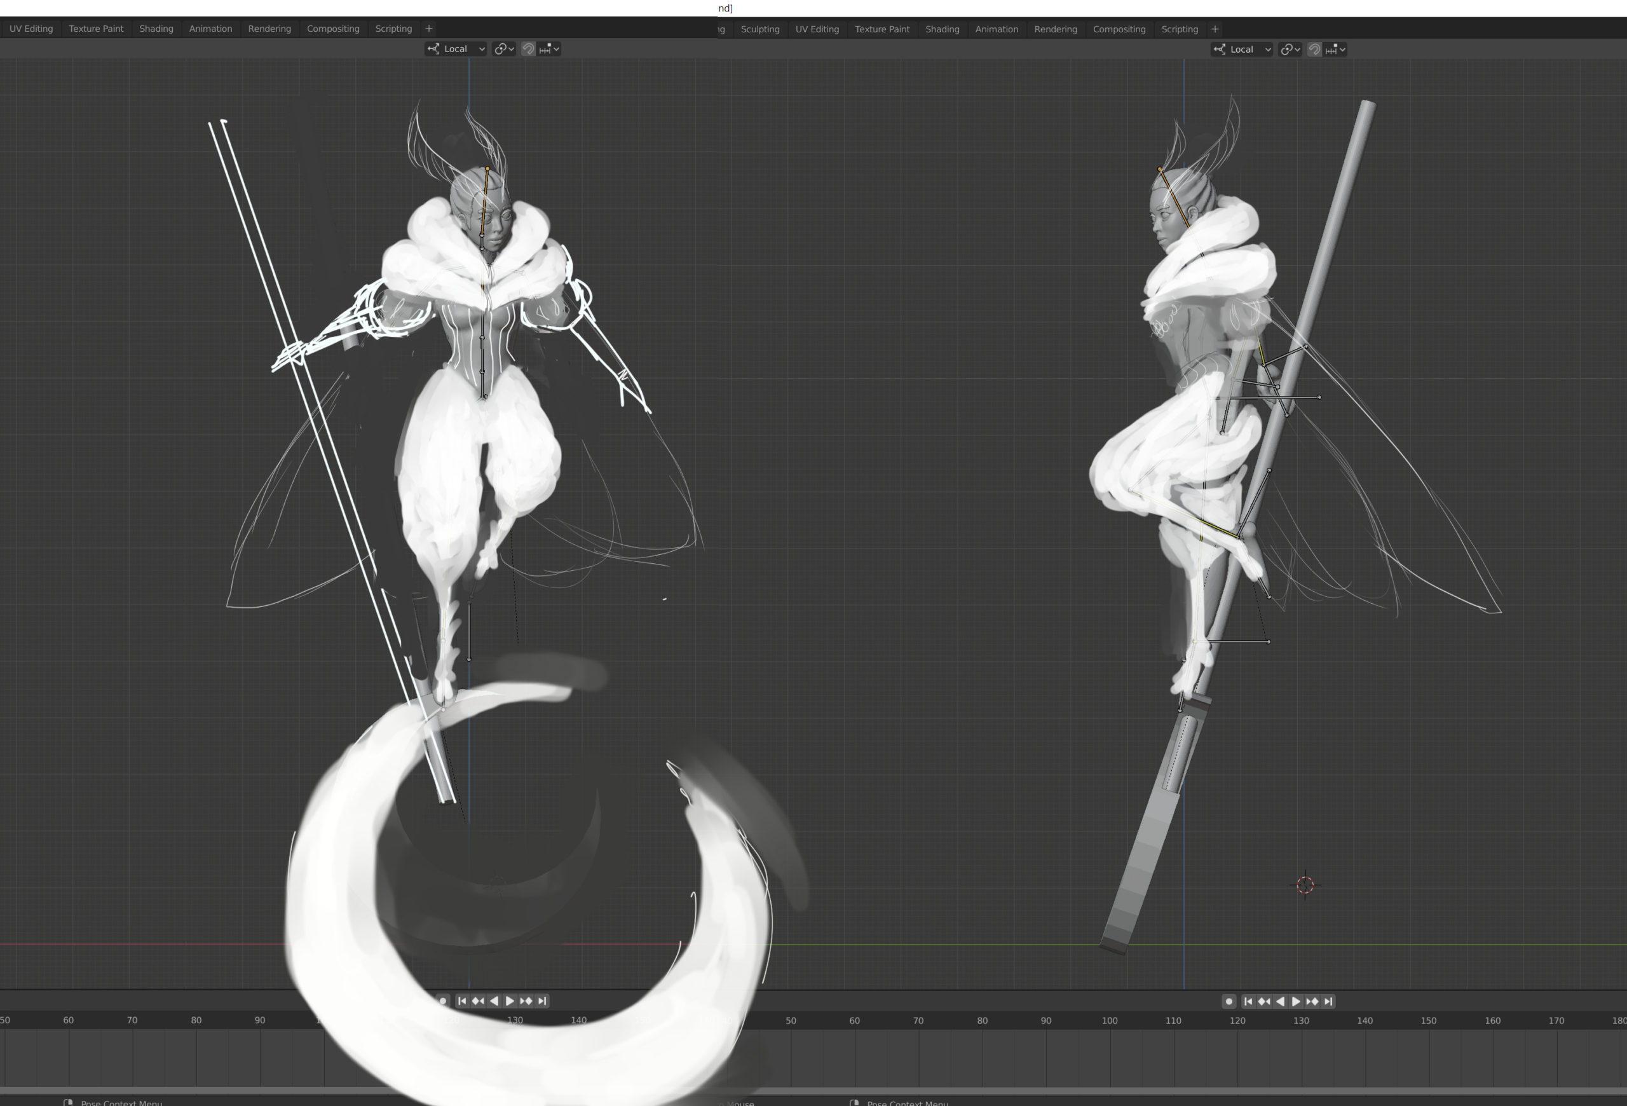Switch to Sculpting workspace tab
The height and width of the screenshot is (1106, 1627).
[759, 29]
